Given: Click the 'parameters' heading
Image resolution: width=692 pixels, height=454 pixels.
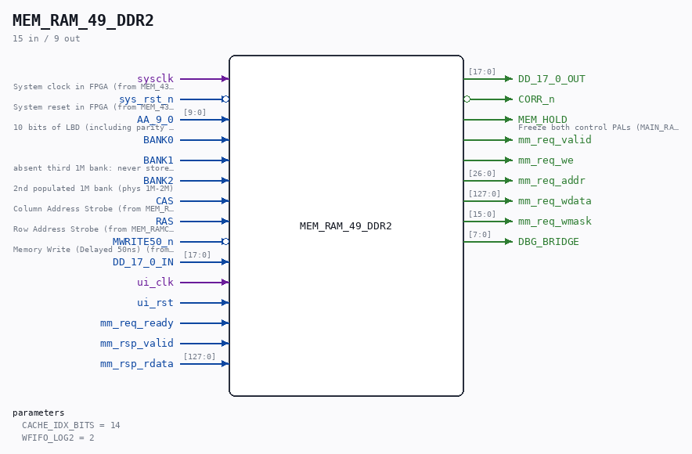Looking at the screenshot, I should coord(38,413).
